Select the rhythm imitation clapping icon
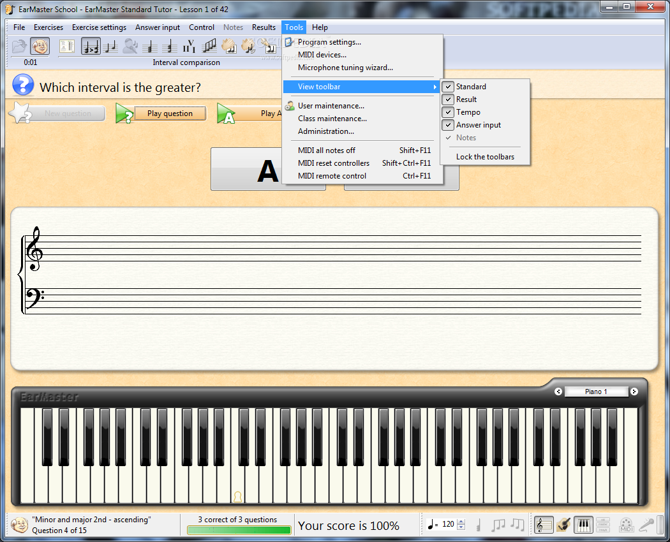Screen dimensions: 670x542 [x=248, y=46]
